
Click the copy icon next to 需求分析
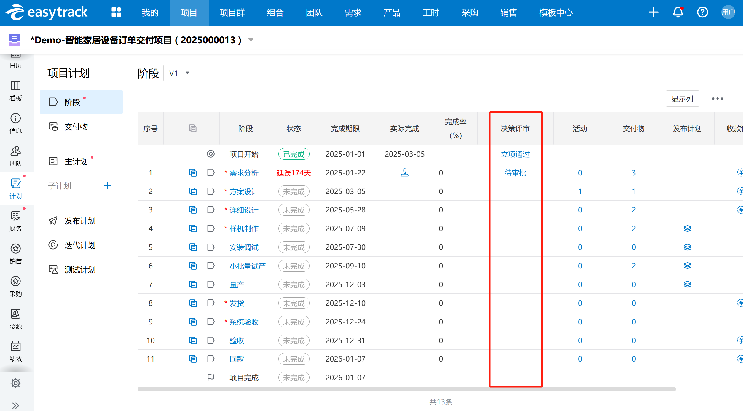[x=193, y=173]
